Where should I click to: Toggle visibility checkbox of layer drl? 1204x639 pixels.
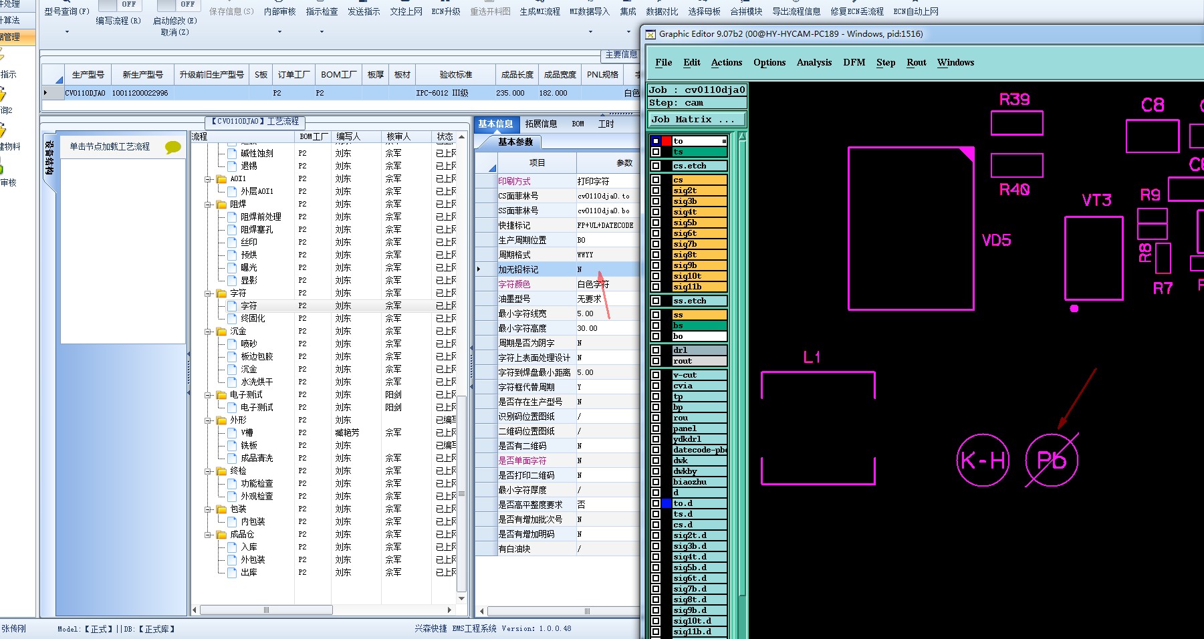[656, 350]
